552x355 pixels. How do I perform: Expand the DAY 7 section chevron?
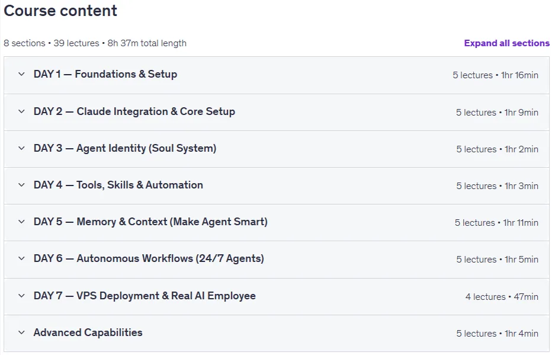coord(21,296)
